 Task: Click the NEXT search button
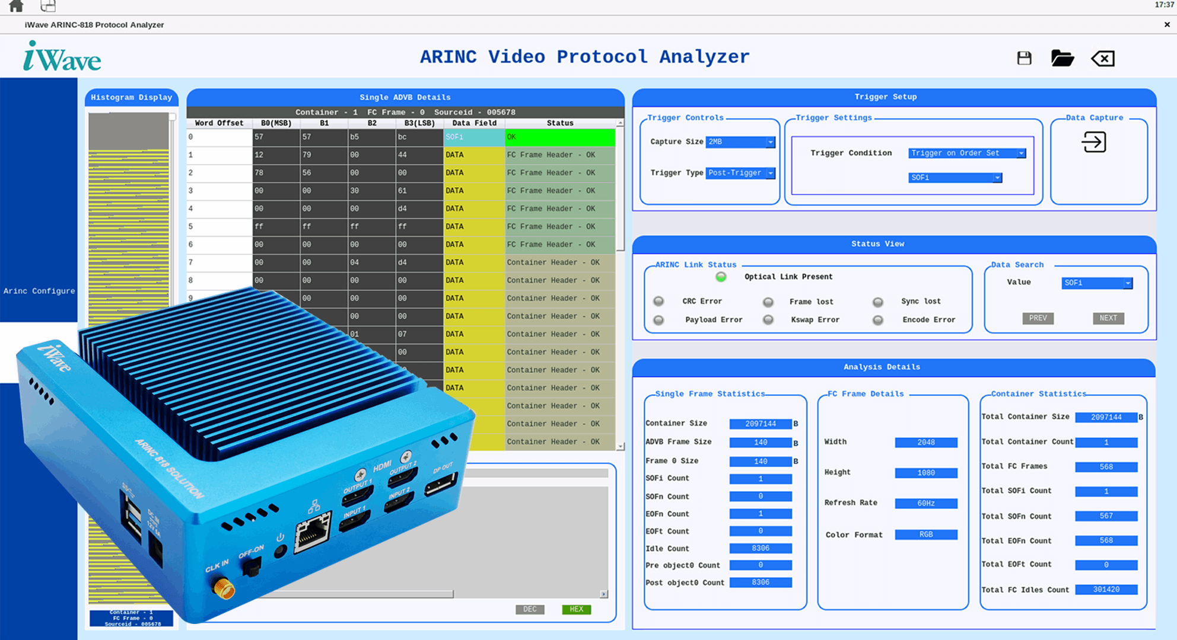pyautogui.click(x=1108, y=318)
